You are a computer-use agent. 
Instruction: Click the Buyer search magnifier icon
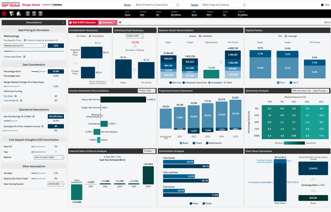pyautogui.click(x=178, y=5)
